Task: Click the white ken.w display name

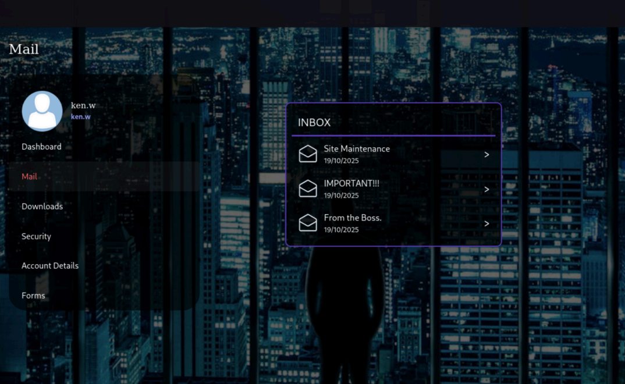Action: pyautogui.click(x=83, y=105)
